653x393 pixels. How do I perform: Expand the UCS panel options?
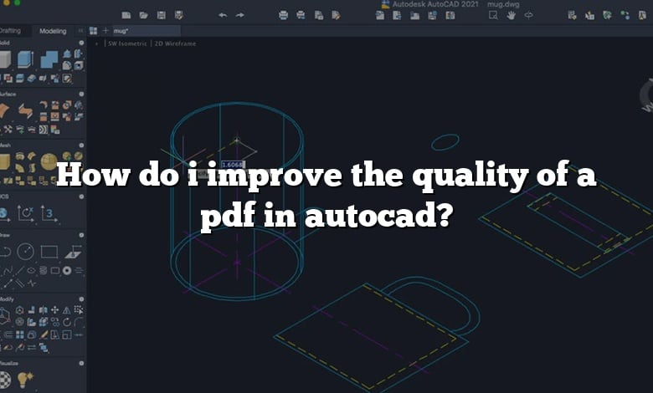81,196
